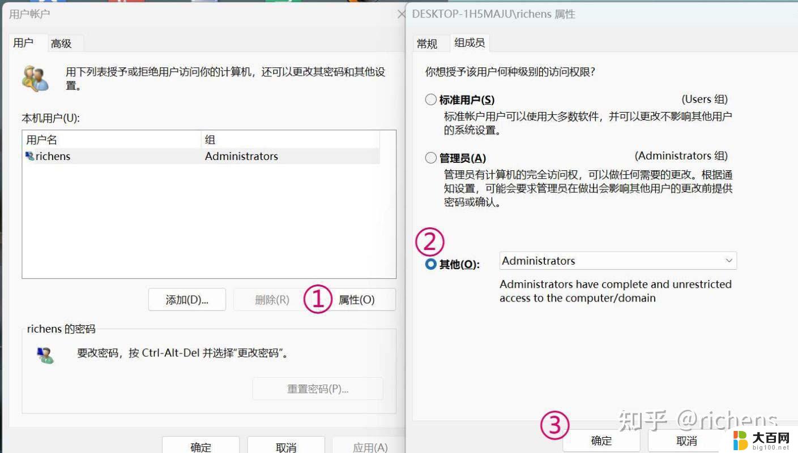This screenshot has height=453, width=798.
Task: Click the richens user account icon
Action: [x=30, y=156]
